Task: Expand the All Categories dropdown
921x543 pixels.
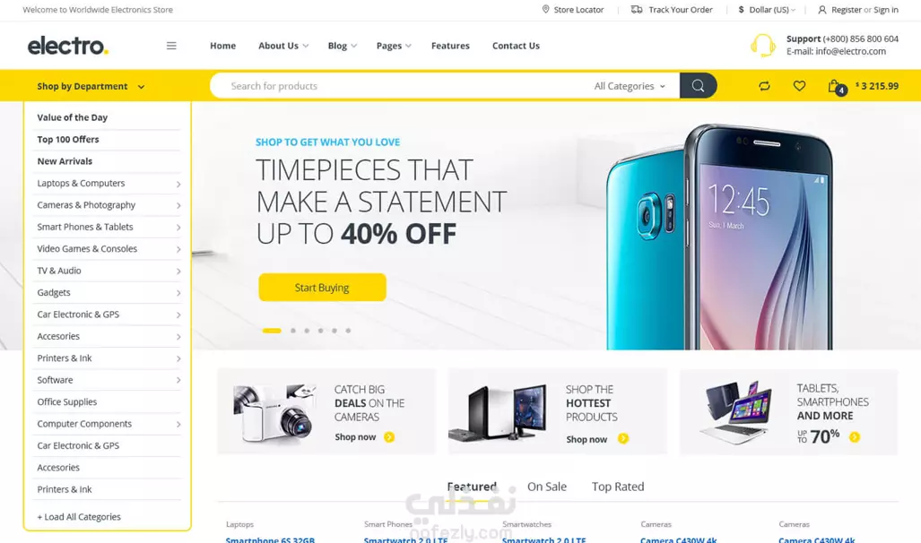Action: pyautogui.click(x=630, y=86)
